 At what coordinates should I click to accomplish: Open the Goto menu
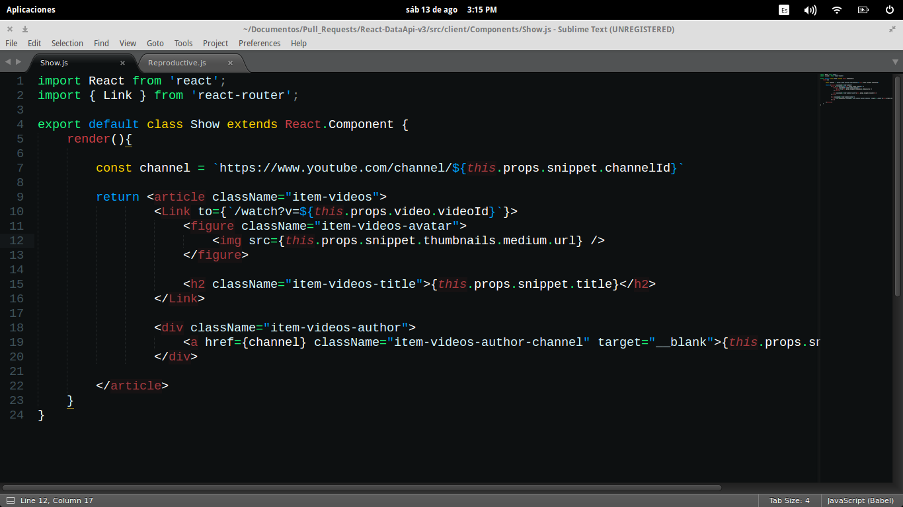pyautogui.click(x=155, y=43)
